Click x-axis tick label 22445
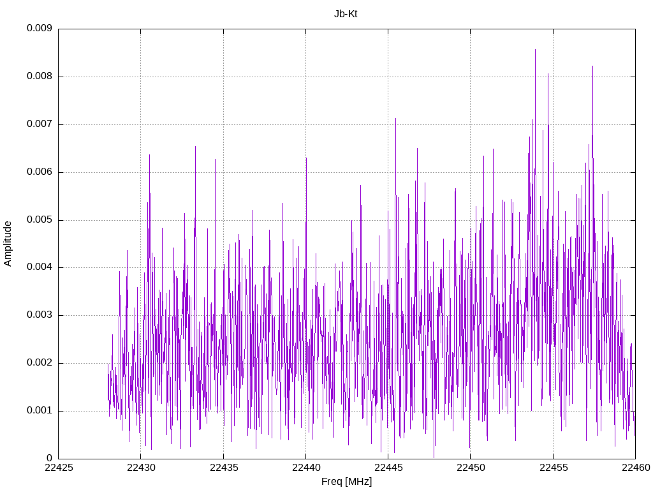This screenshot has height=490, width=653. coord(388,468)
